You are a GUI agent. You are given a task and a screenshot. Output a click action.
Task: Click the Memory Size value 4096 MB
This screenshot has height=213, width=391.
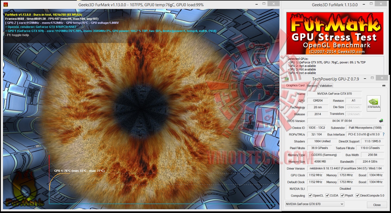tap(320, 162)
